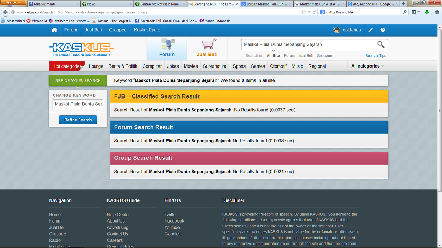Open the Contact Us footer link
This screenshot has height=248, width=442.
tap(117, 234)
